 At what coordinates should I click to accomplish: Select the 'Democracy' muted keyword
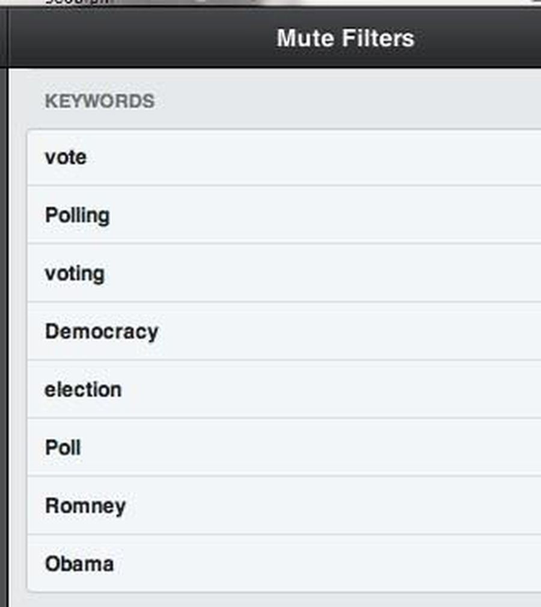[x=283, y=331]
